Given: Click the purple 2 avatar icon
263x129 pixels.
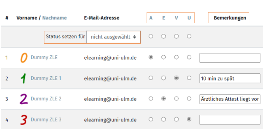Looking at the screenshot, I should click(x=24, y=99).
